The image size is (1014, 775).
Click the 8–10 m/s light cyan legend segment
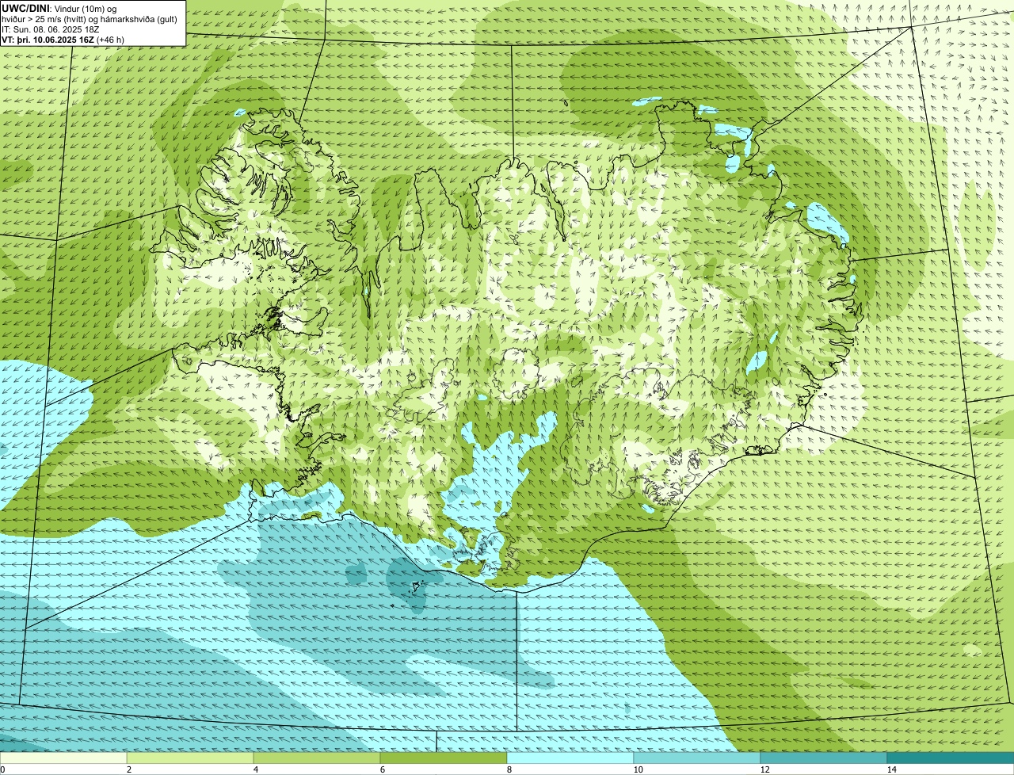point(570,758)
